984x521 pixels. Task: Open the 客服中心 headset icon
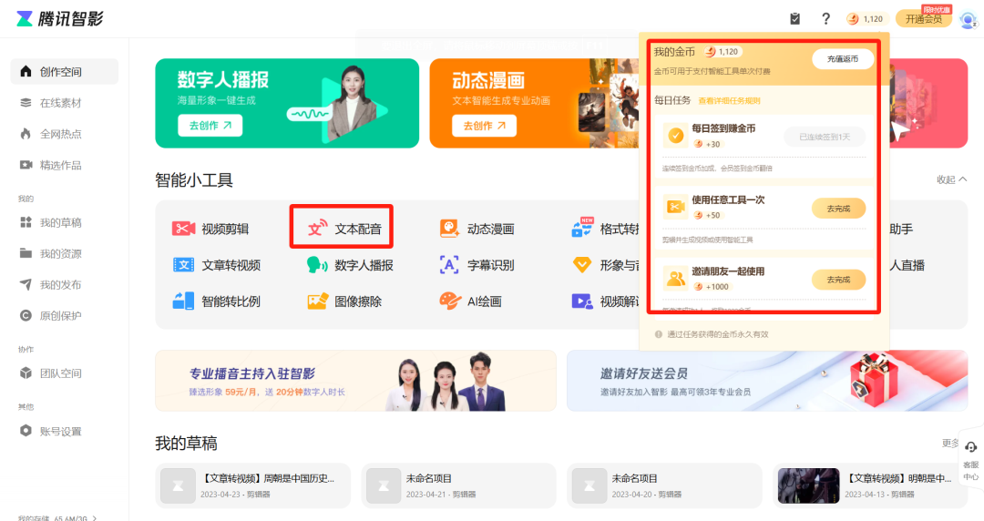[x=971, y=447]
